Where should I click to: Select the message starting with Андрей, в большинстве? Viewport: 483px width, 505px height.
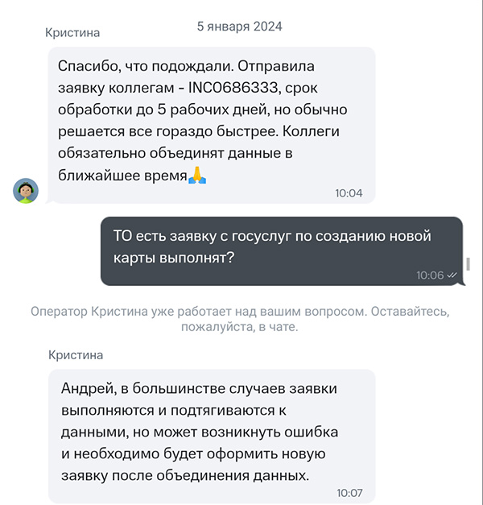tap(212, 437)
